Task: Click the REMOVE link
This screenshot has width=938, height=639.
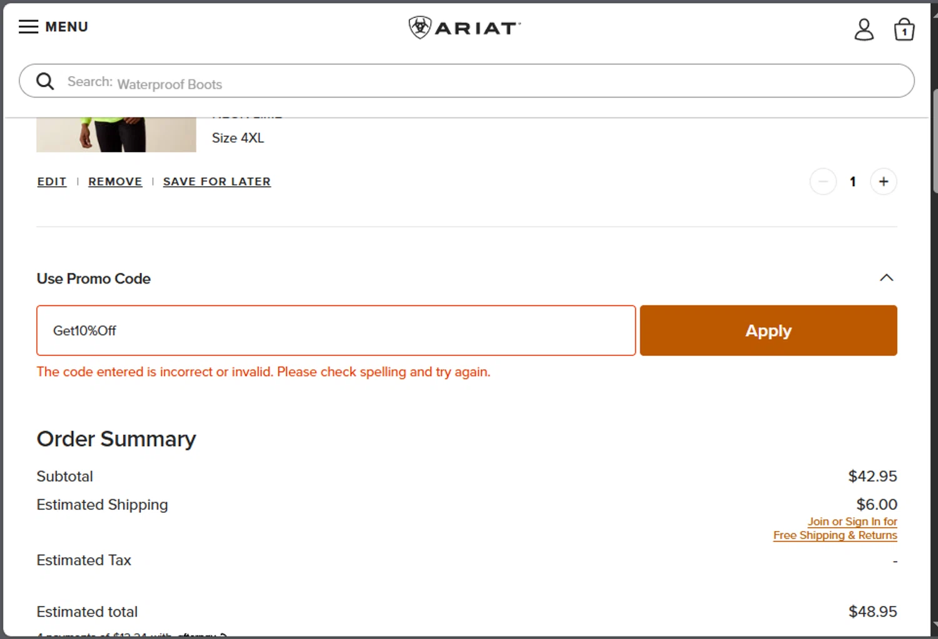Action: click(x=115, y=182)
